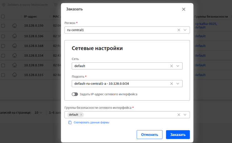The image size is (232, 143).
Task: Clear the Сеть selection
Action: point(171,66)
